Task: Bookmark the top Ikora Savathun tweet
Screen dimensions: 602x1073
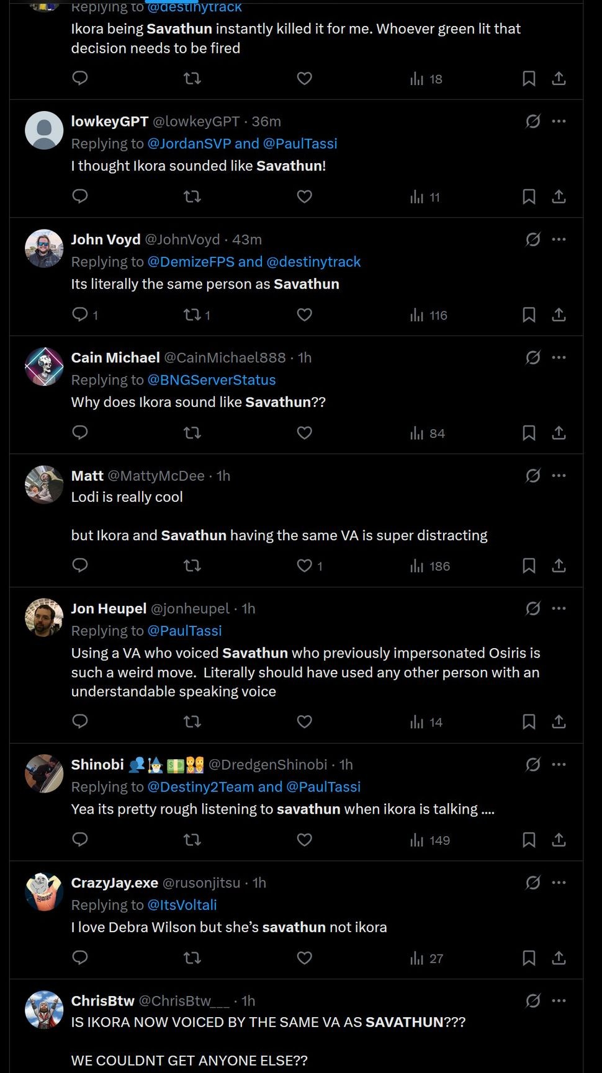Action: pos(529,79)
